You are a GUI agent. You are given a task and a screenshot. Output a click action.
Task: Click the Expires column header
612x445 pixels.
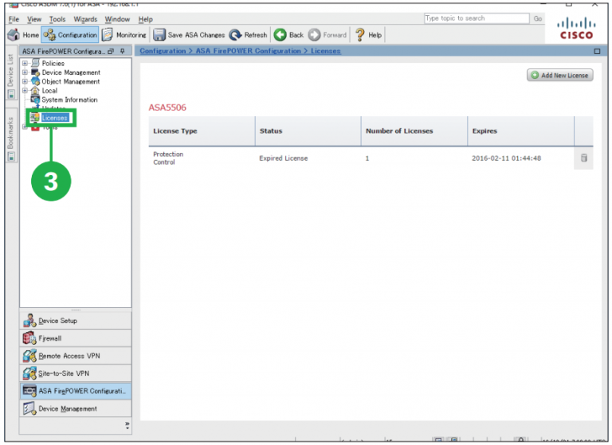click(x=520, y=131)
